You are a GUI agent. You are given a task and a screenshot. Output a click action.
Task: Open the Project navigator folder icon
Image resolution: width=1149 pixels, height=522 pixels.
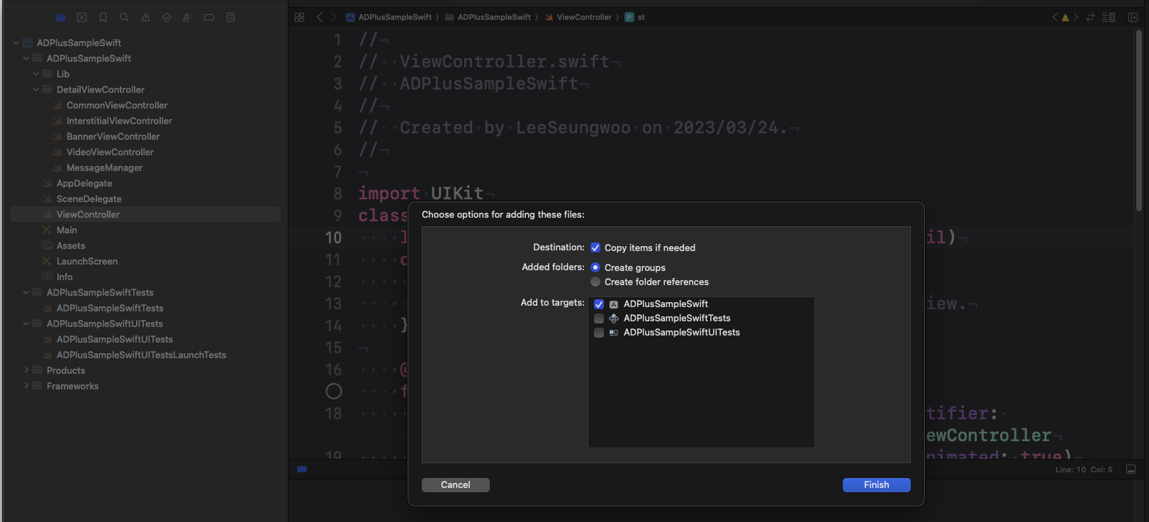click(61, 17)
